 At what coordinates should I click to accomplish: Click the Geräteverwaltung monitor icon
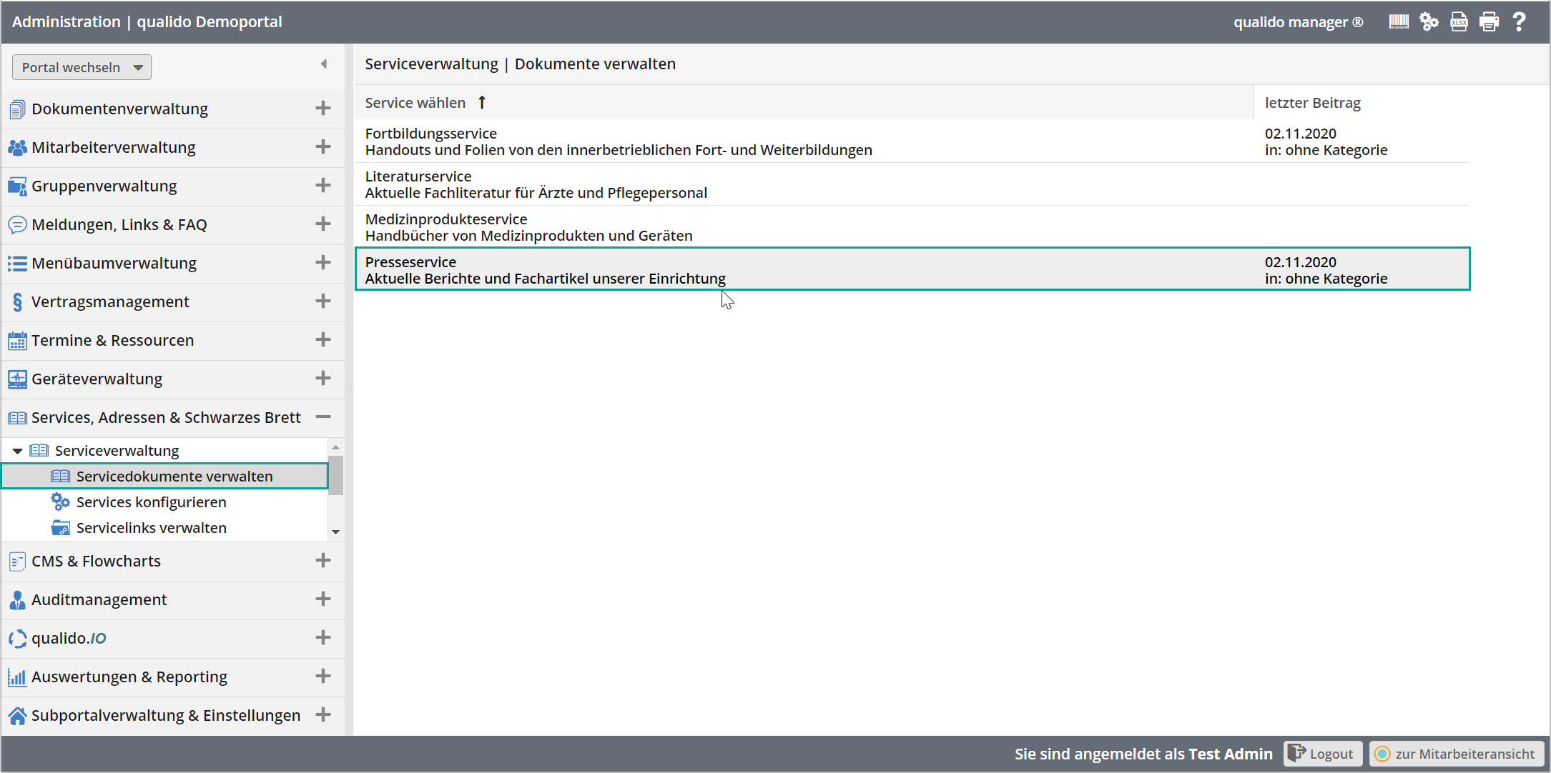point(17,379)
